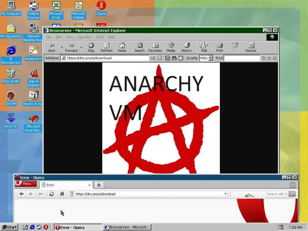The width and height of the screenshot is (308, 231).
Task: Click the picture icon before binoculars
Action: click(x=167, y=58)
